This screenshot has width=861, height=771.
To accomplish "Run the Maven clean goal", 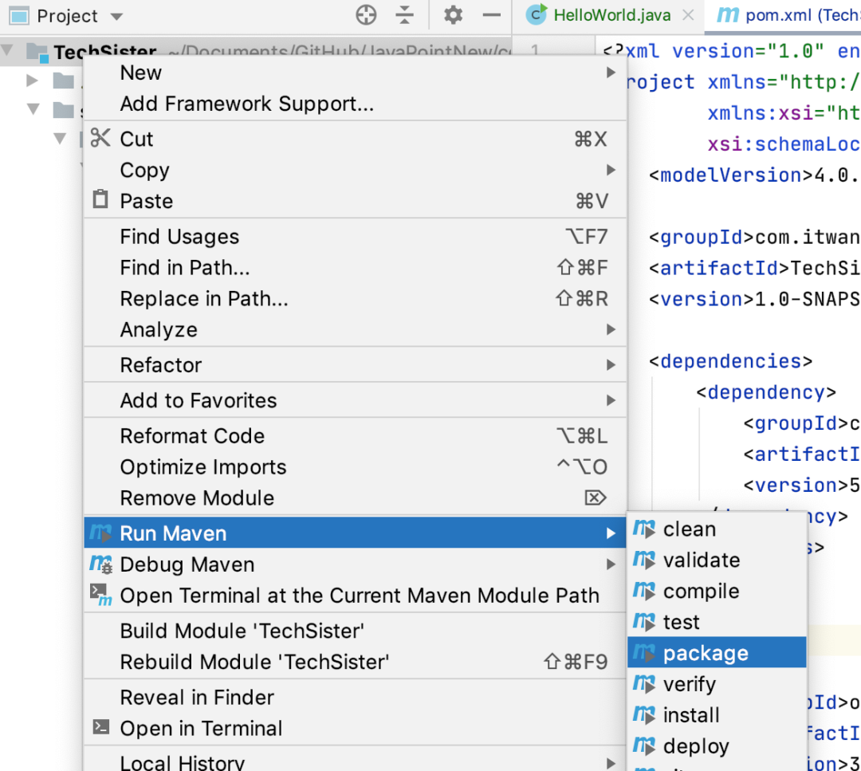I will (x=717, y=529).
